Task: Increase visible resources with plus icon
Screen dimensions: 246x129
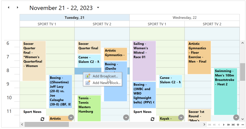Action: 238,125
